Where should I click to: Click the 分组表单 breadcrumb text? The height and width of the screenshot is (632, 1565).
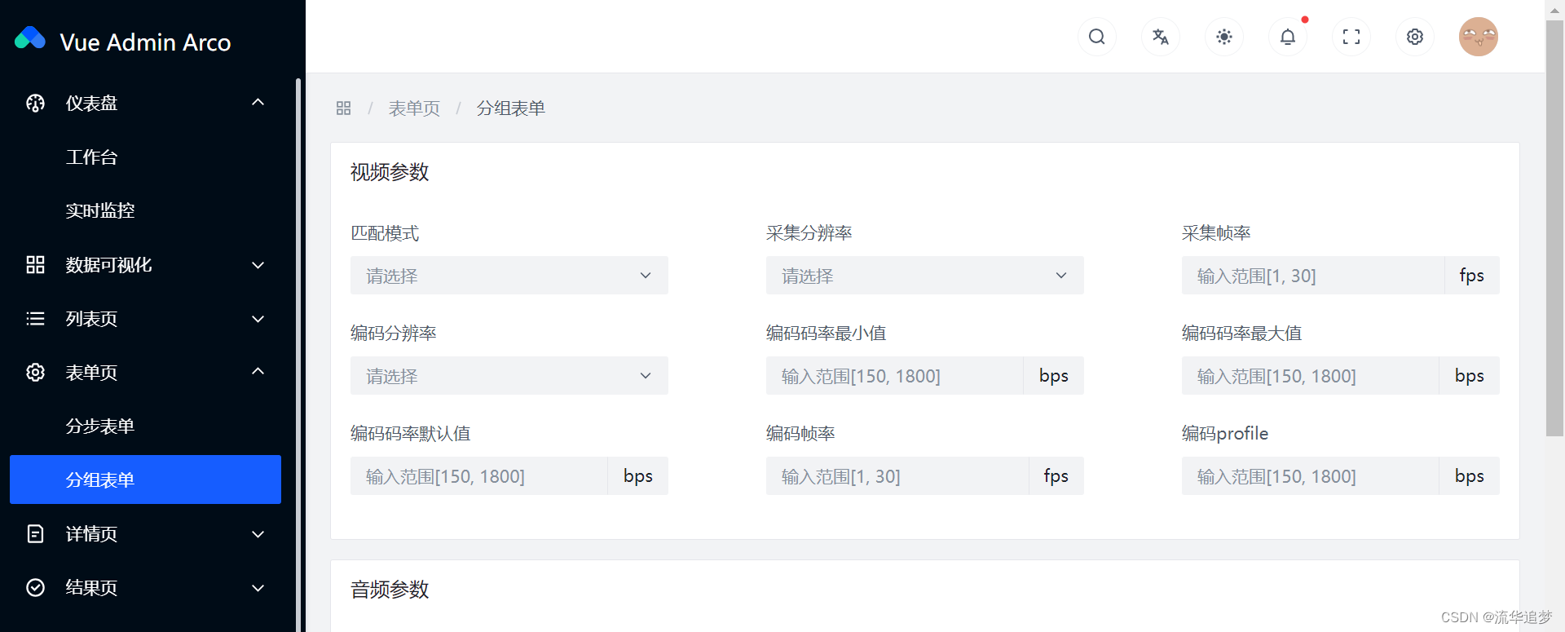(x=511, y=108)
